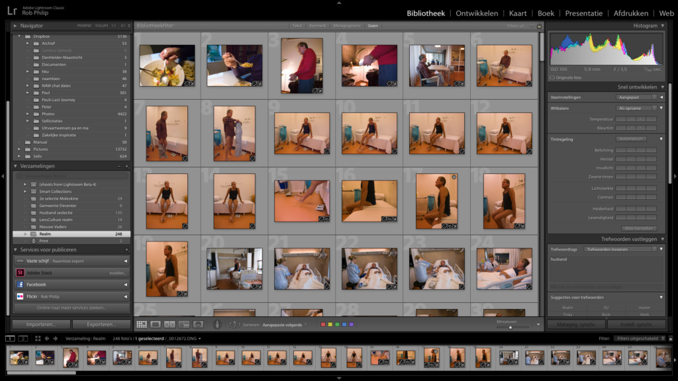
Task: Collapse the Histogram panel
Action: (662, 26)
